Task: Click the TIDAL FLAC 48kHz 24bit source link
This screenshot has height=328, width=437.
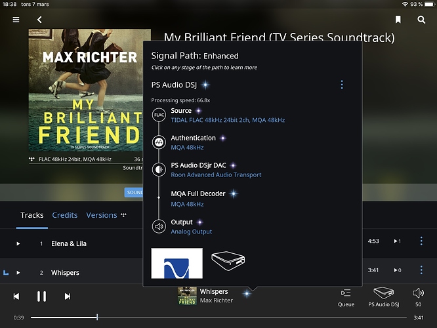Action: (228, 120)
